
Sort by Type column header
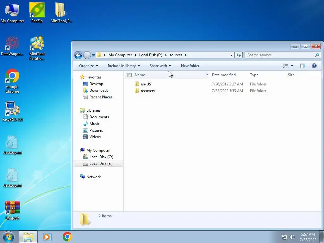coord(266,75)
